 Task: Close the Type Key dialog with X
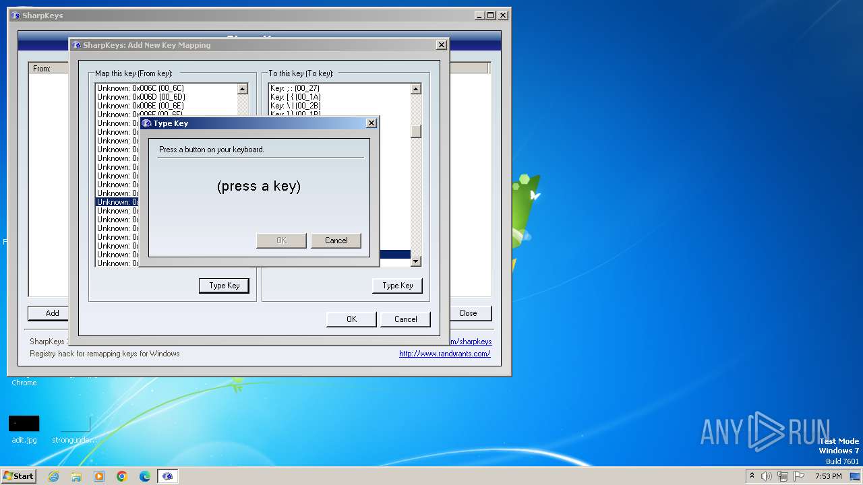click(x=371, y=123)
